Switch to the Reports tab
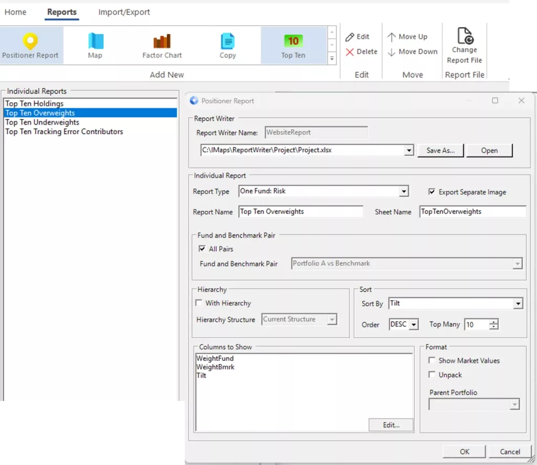This screenshot has height=465, width=537. tap(62, 12)
